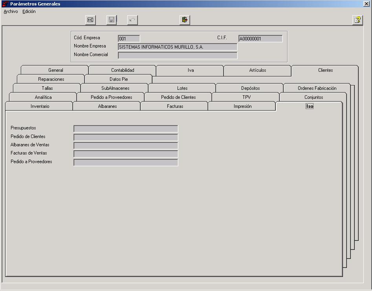Click the C.I.F. input field
372x291 pixels.
tap(260, 38)
